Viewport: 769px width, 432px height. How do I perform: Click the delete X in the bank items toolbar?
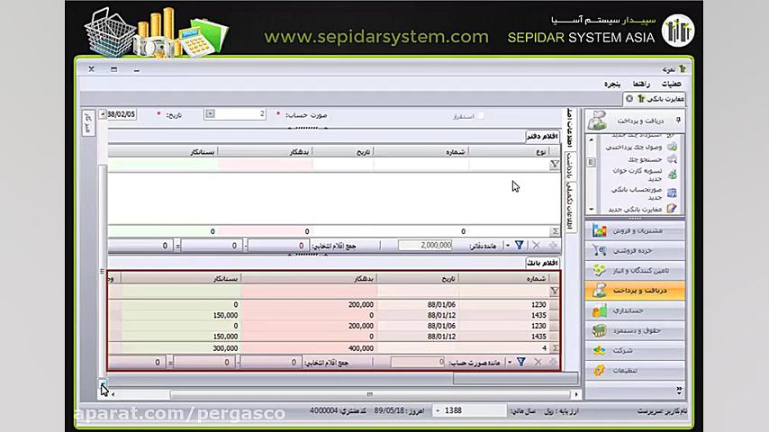(538, 362)
